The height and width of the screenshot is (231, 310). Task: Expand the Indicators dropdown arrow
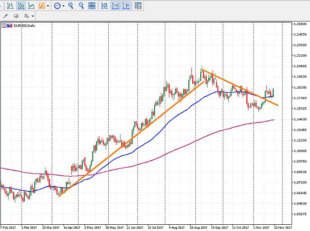click(x=48, y=6)
